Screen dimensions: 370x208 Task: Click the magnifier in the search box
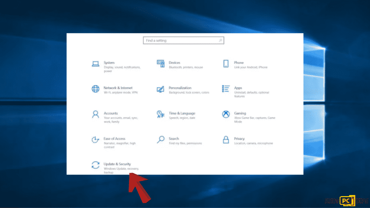pos(220,40)
